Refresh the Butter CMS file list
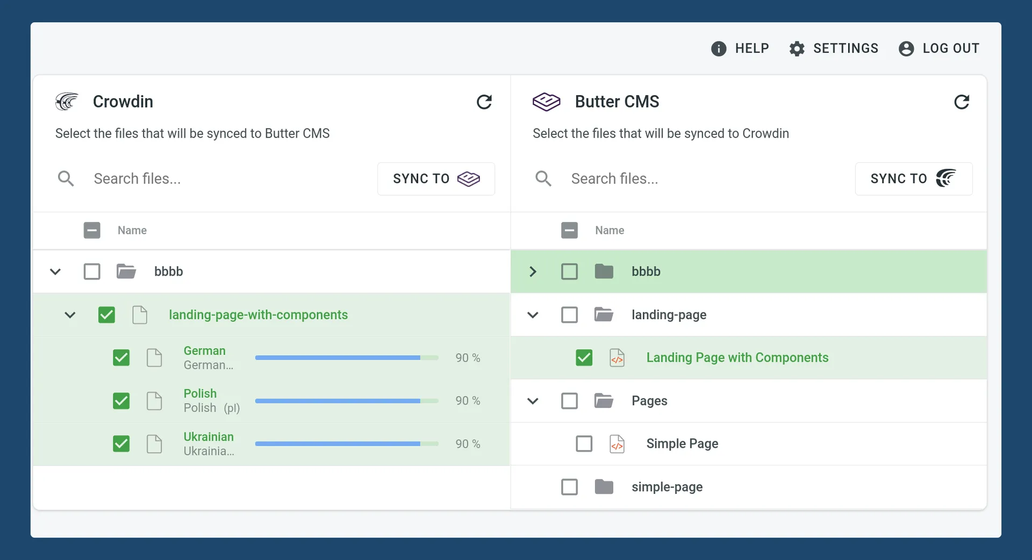Image resolution: width=1032 pixels, height=560 pixels. point(962,102)
